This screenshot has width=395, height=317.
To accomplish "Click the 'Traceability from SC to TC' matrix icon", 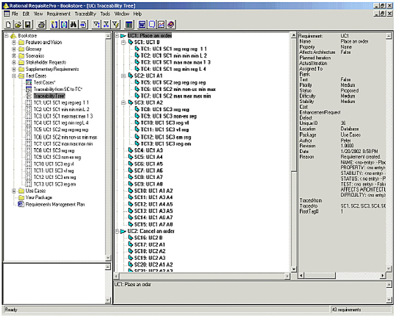I will pos(29,89).
